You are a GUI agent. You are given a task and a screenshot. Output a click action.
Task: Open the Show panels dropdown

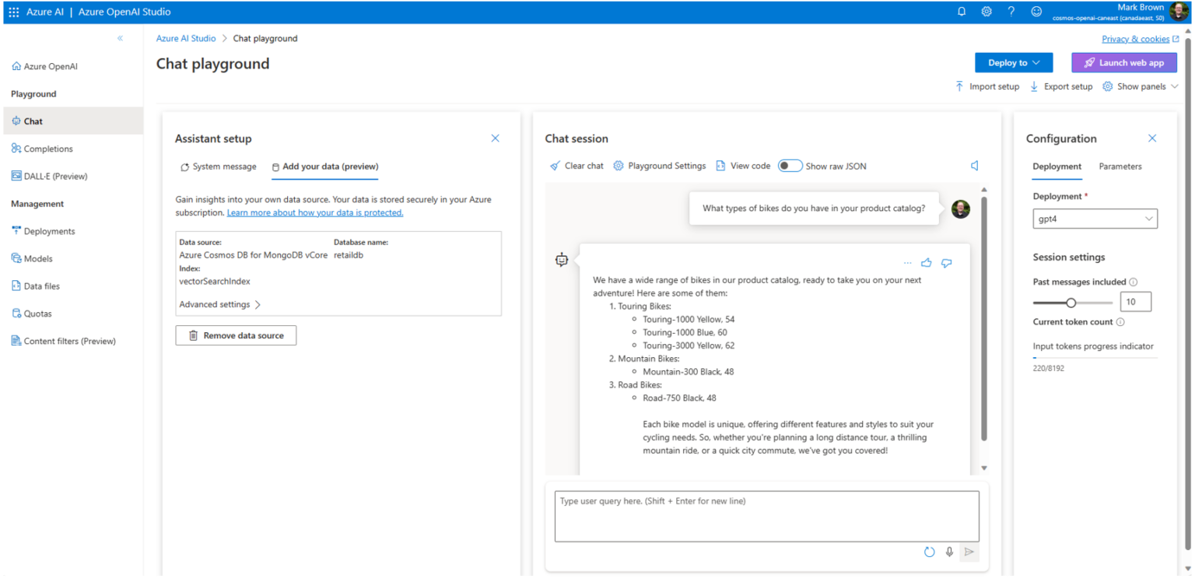coord(1141,86)
